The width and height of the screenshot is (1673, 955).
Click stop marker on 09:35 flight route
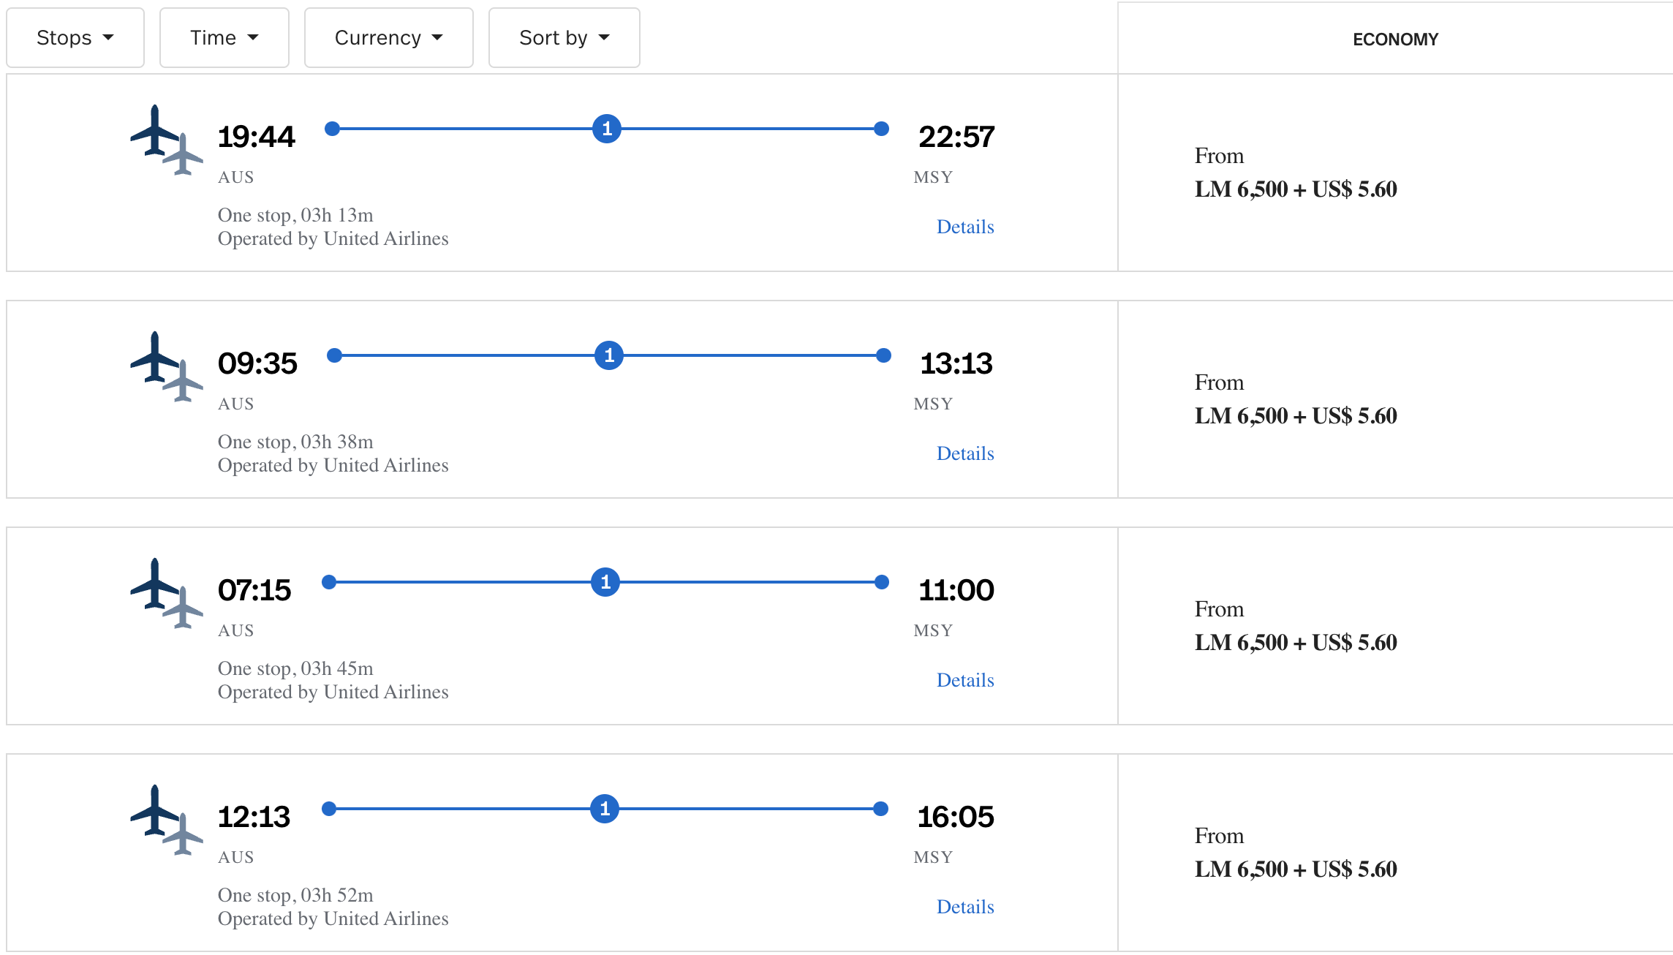click(x=608, y=355)
